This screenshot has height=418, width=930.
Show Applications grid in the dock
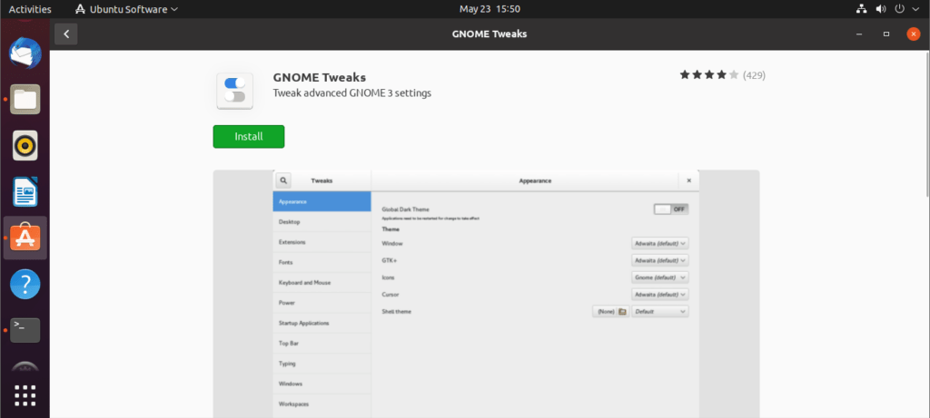pos(25,395)
